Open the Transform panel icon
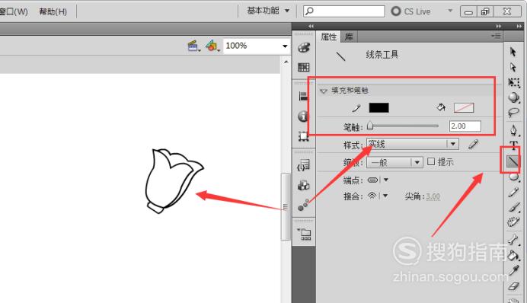This screenshot has width=527, height=303. point(304,136)
